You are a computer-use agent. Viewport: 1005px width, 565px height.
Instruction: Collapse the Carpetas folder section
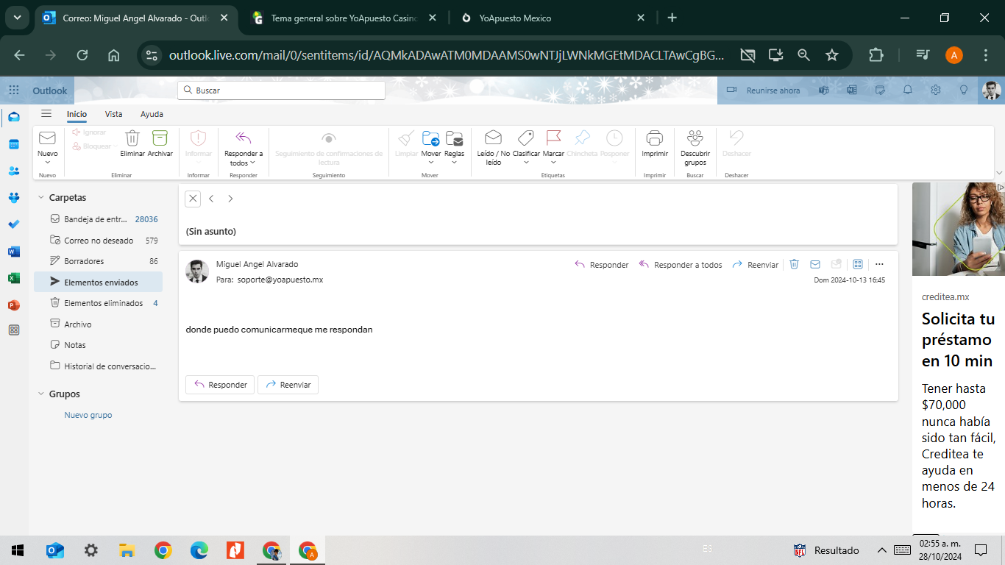tap(41, 197)
